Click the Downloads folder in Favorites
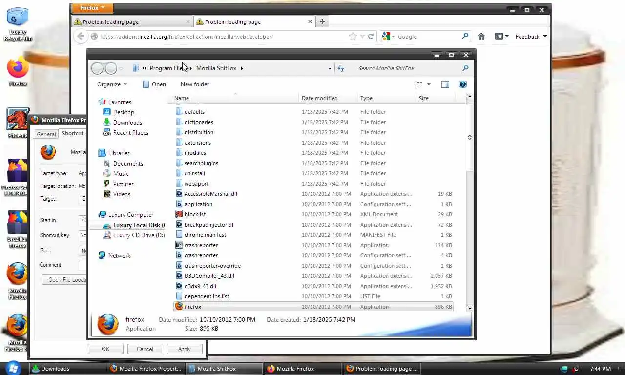Viewport: 625px width, 375px height. tap(127, 123)
